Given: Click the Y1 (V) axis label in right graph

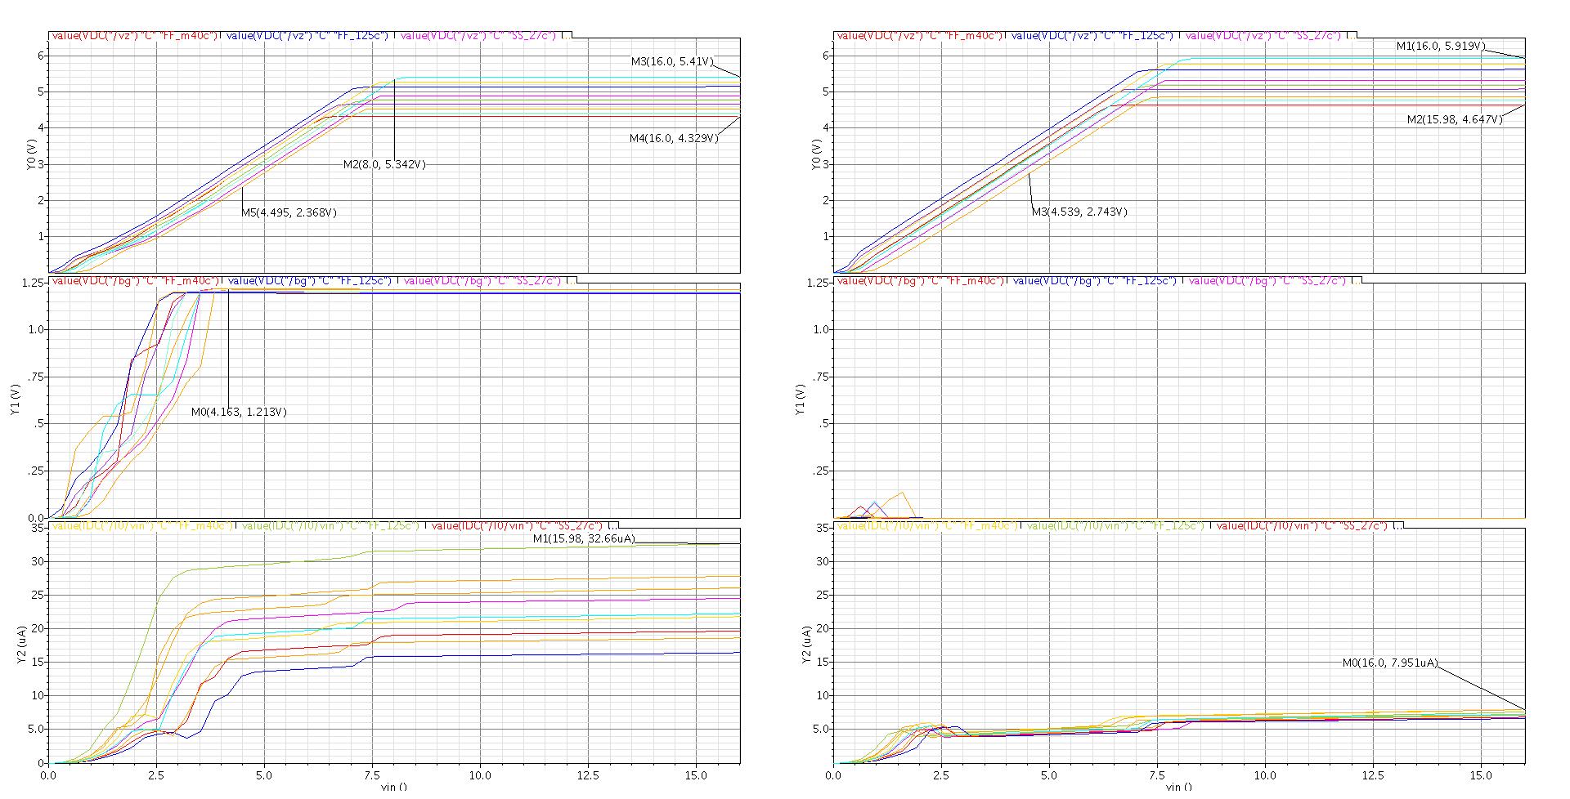Looking at the screenshot, I should pos(801,399).
